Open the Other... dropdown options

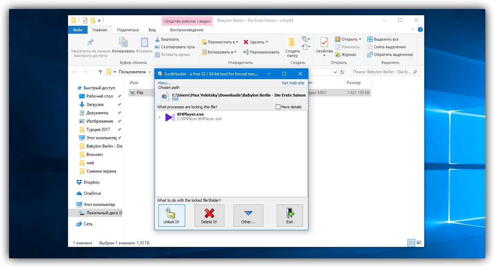[x=248, y=215]
